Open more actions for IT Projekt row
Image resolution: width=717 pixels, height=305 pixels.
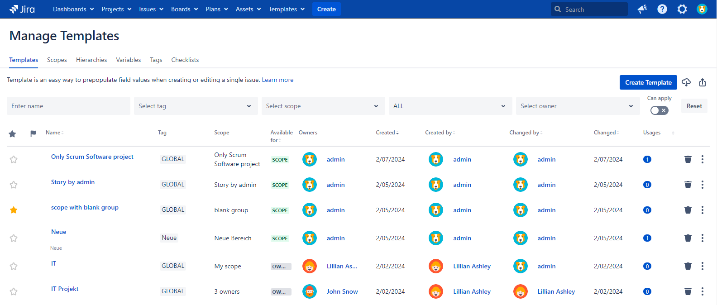click(702, 291)
